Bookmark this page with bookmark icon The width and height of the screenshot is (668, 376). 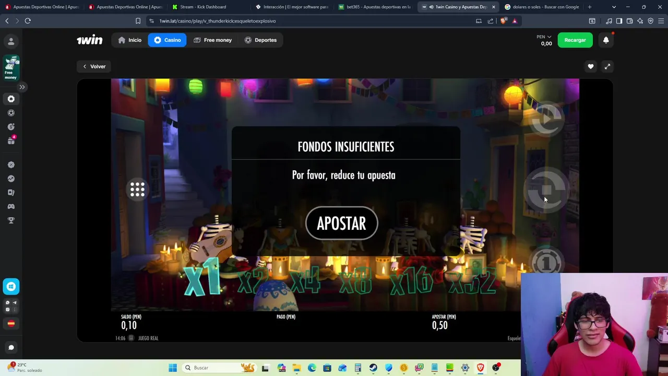tap(138, 21)
